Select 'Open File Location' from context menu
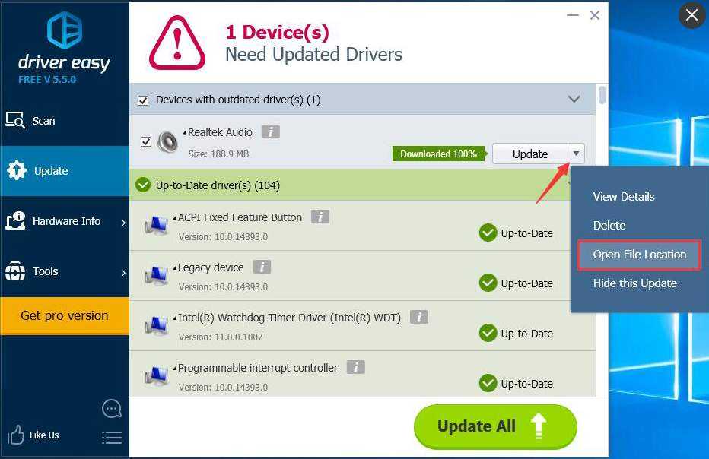The width and height of the screenshot is (709, 459). [x=639, y=255]
